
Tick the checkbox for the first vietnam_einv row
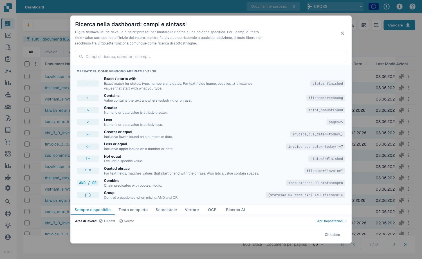click(x=27, y=99)
